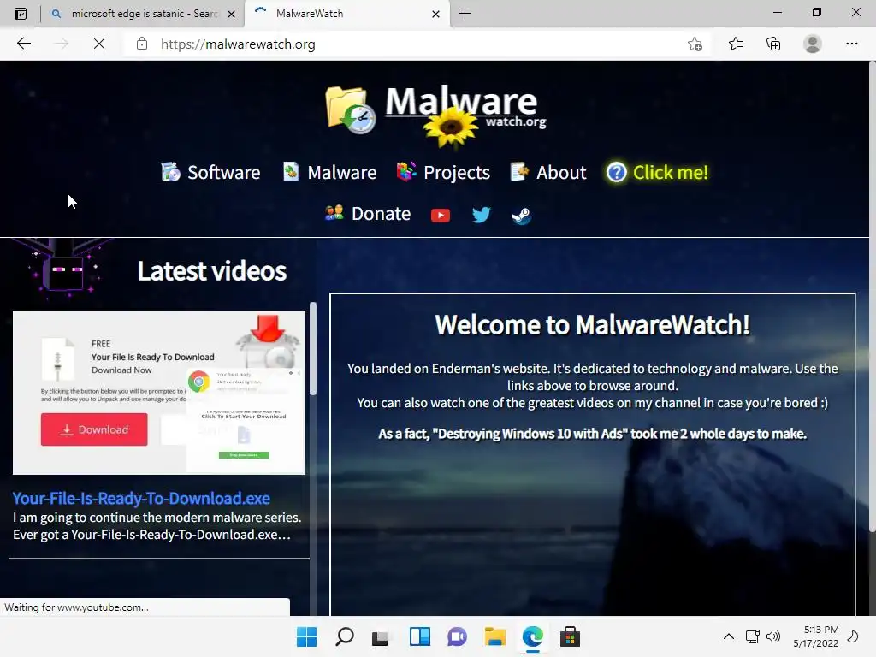Image resolution: width=876 pixels, height=657 pixels.
Task: Click the MalwareWatch folder logo
Action: pyautogui.click(x=350, y=110)
